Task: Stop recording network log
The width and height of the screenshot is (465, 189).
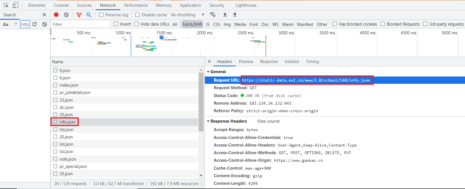Action: (x=56, y=15)
